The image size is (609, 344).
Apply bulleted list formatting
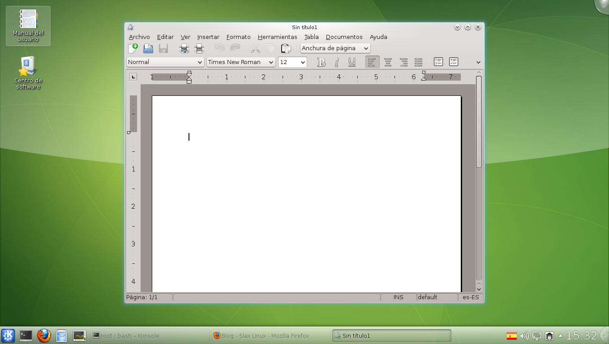454,62
